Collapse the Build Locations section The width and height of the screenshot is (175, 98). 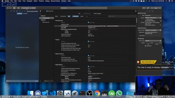coord(55,54)
